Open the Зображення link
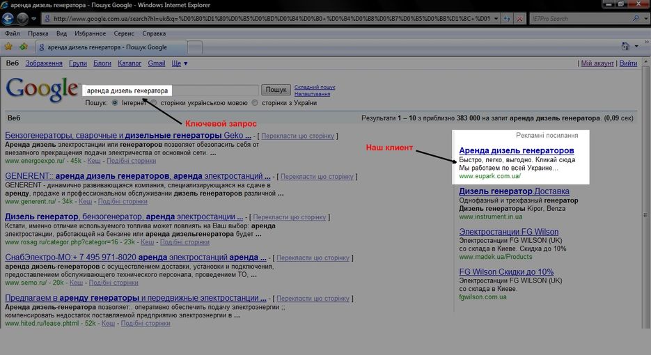This screenshot has width=651, height=355. [44, 63]
